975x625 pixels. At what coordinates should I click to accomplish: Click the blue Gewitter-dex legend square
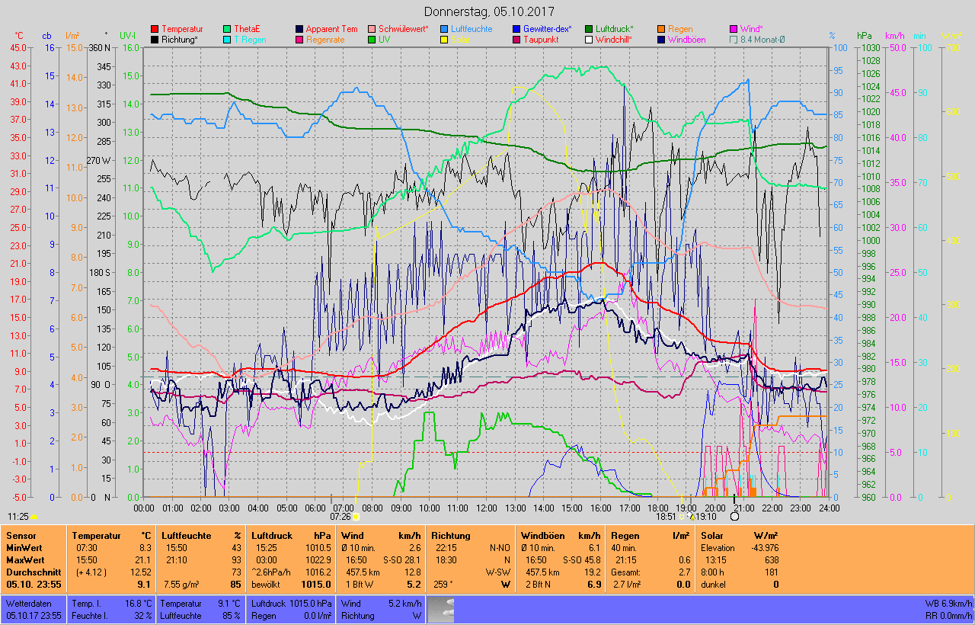(x=515, y=29)
